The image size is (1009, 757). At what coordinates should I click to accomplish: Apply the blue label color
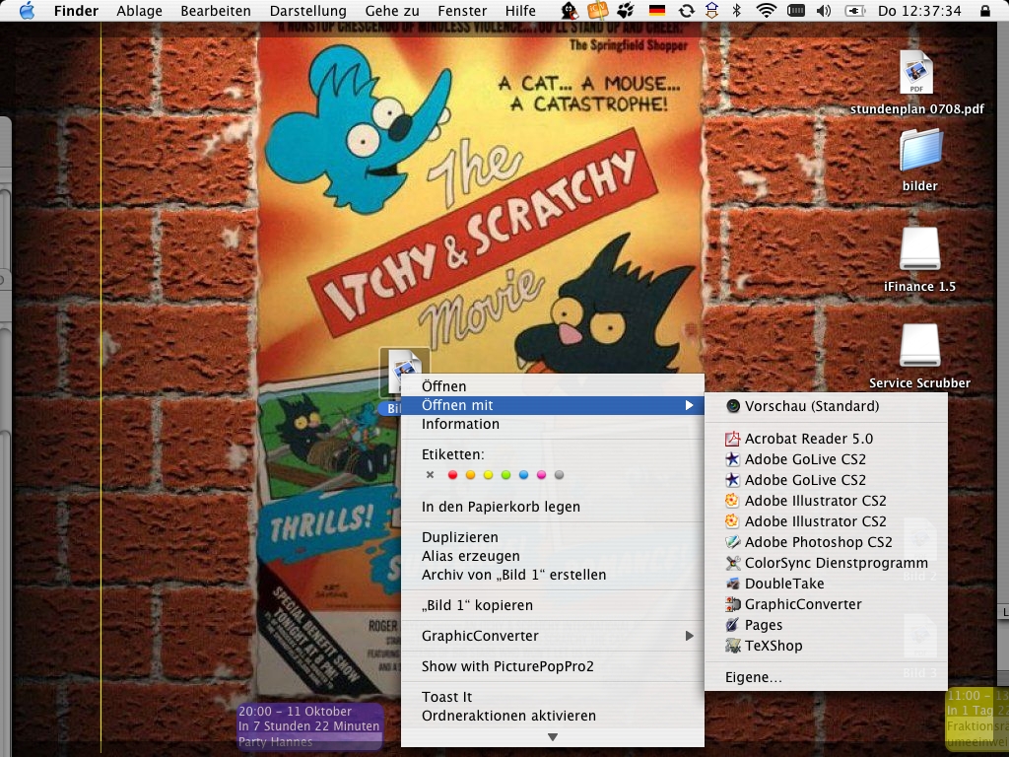tap(524, 475)
